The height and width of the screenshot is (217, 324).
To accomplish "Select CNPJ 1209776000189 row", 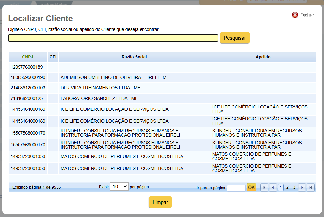I will click(162, 67).
